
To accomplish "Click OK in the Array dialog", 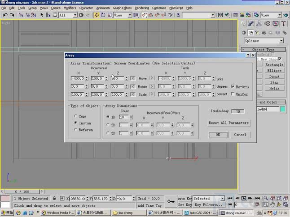I will pos(218,135).
